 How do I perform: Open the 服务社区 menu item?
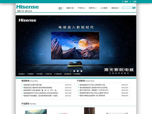click(x=115, y=8)
